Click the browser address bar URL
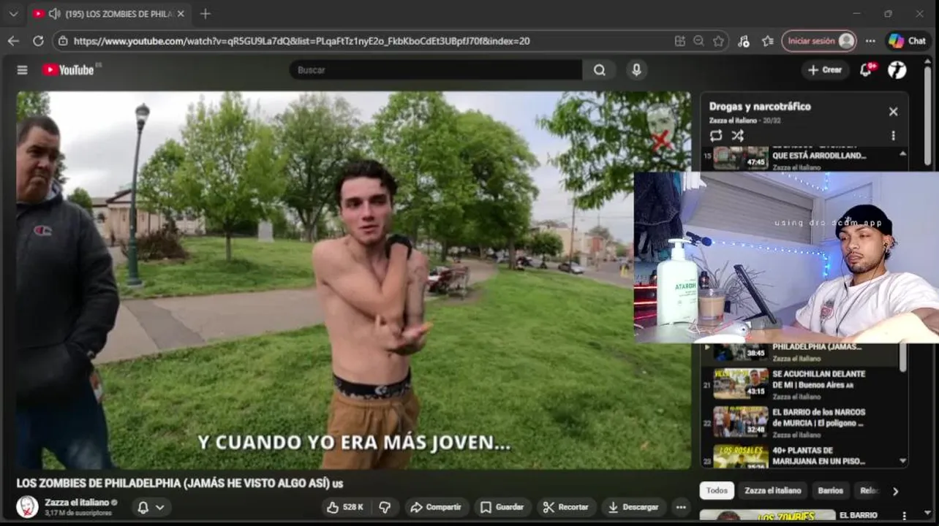Screen dimensions: 939x526 point(301,41)
